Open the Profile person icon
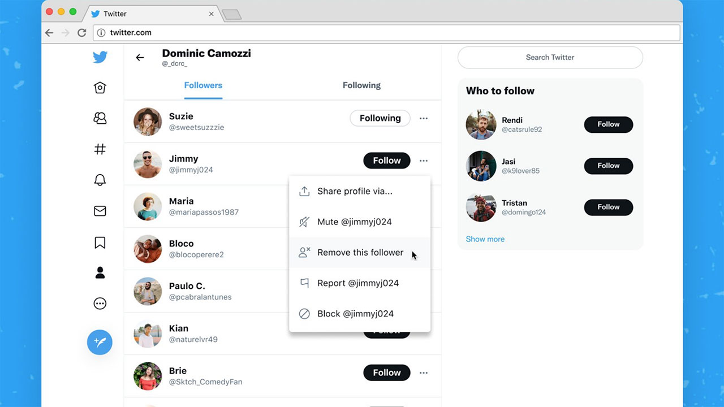 [100, 272]
